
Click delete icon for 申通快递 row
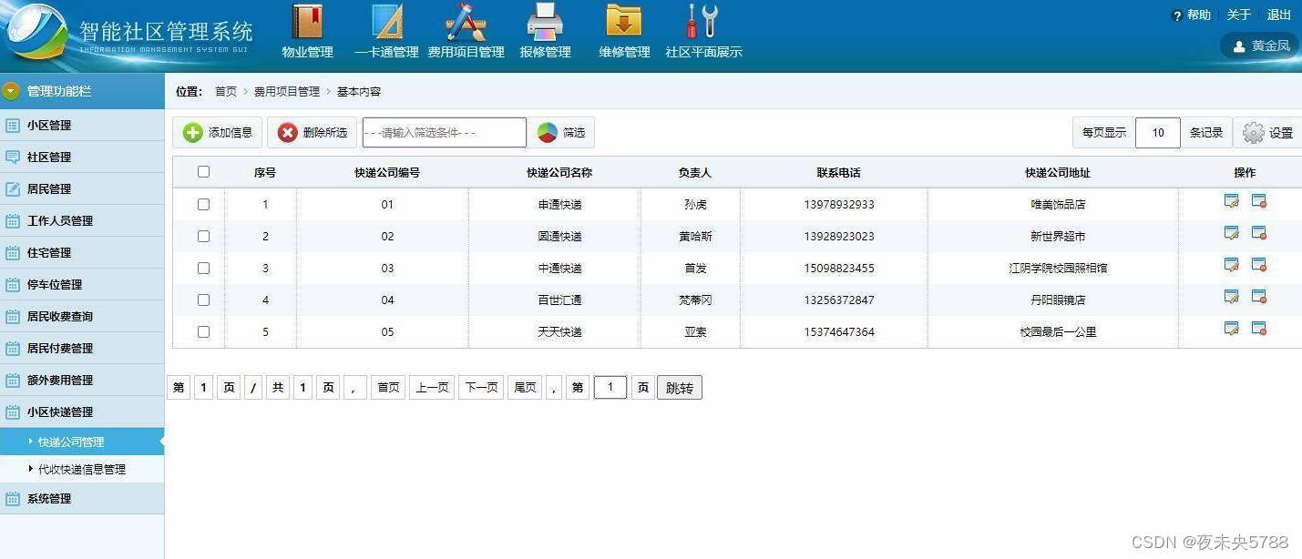[x=1258, y=201]
